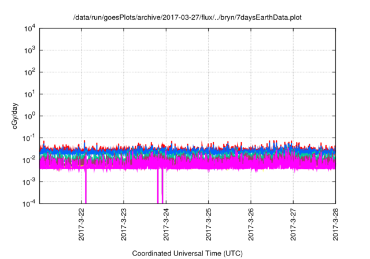This screenshot has height=259, width=370.
Task: Click the 10^2 y-axis tick label
Action: coord(30,72)
